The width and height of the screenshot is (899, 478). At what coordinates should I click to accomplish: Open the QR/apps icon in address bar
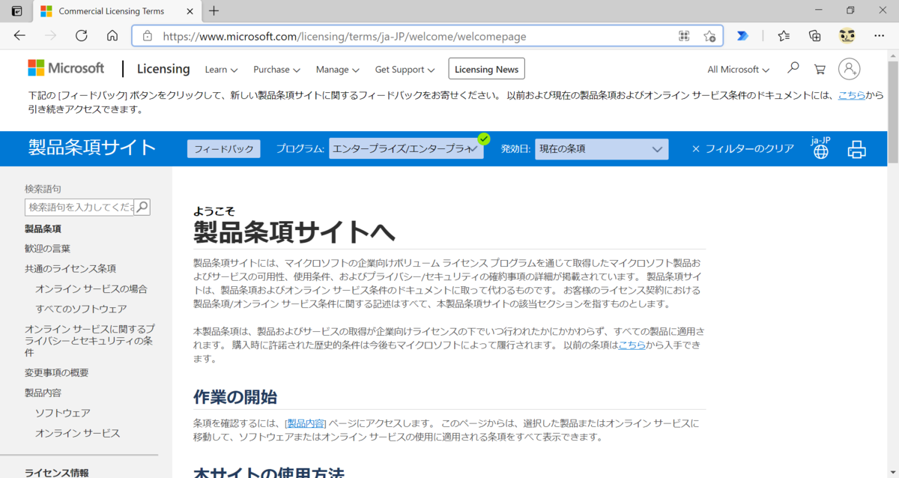coord(684,36)
